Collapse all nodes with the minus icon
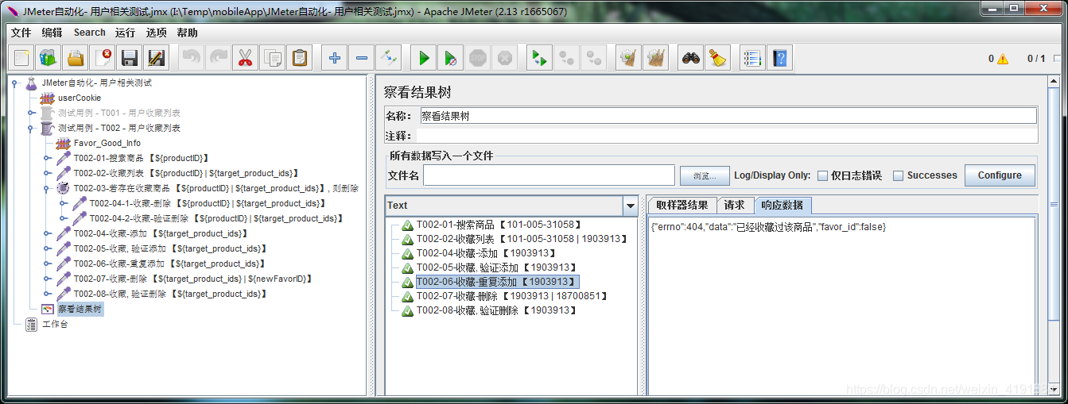The image size is (1068, 404). (x=362, y=58)
